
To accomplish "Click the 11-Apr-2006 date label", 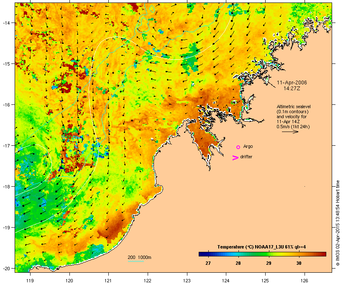I will pos(292,83).
